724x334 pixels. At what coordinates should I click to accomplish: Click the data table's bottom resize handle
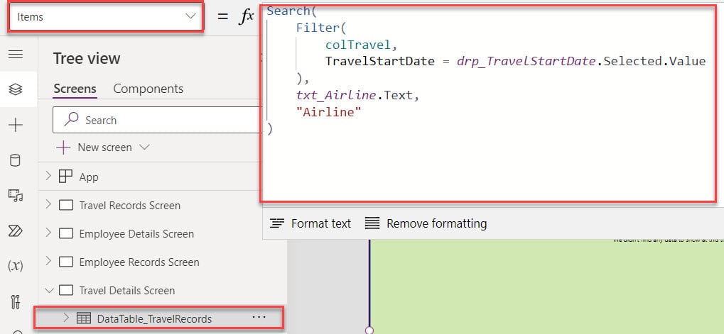pos(369,330)
